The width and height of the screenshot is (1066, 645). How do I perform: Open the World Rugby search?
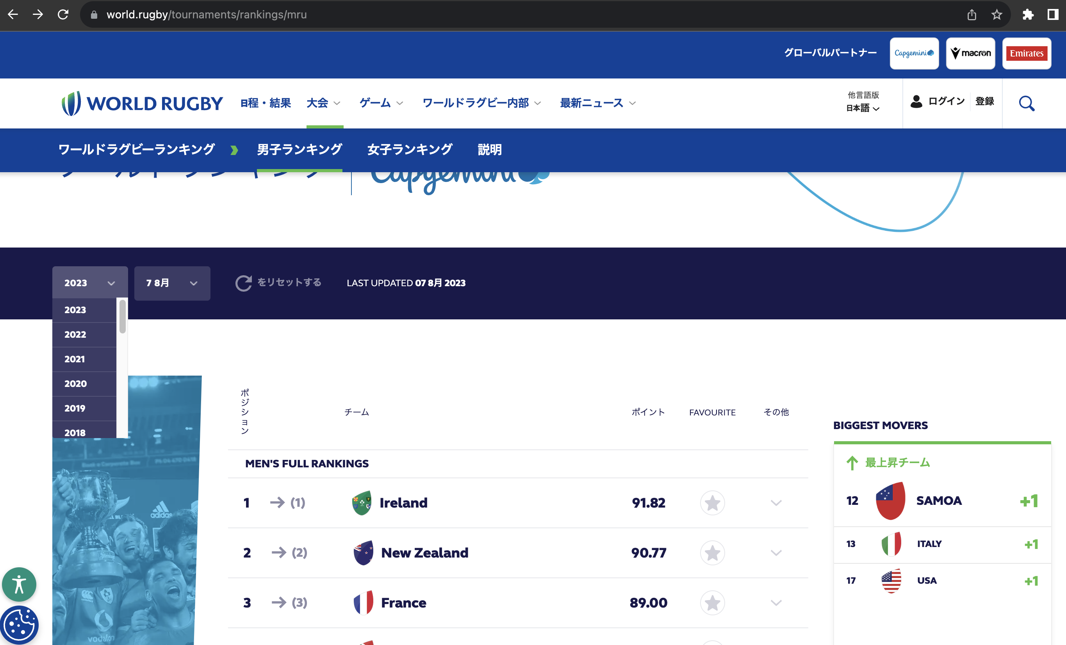point(1026,103)
